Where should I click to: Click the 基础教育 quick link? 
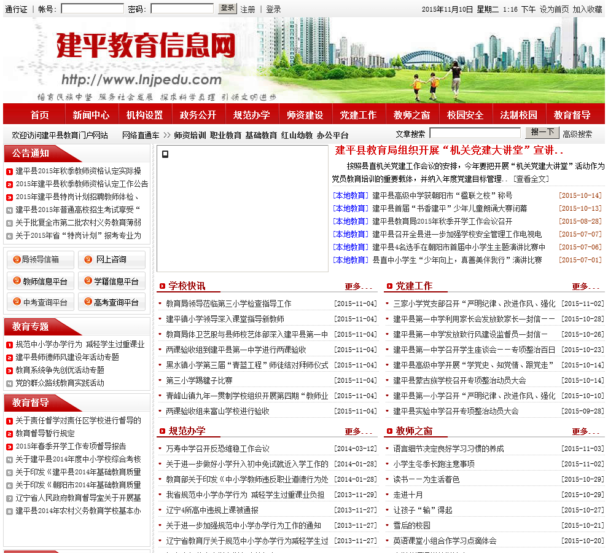(262, 135)
